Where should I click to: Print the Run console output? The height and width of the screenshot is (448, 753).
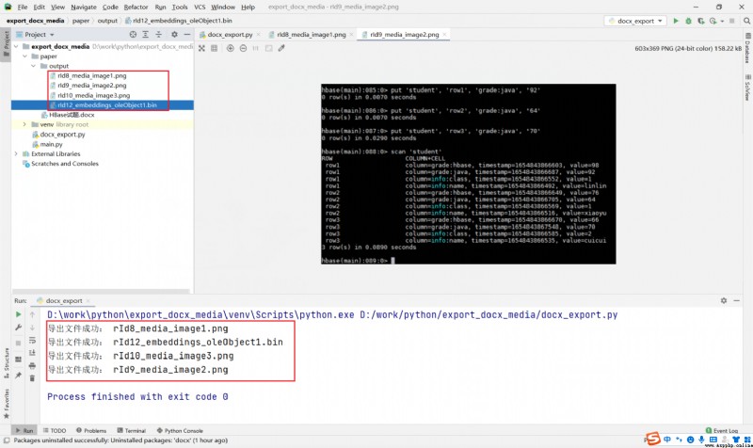click(x=32, y=366)
